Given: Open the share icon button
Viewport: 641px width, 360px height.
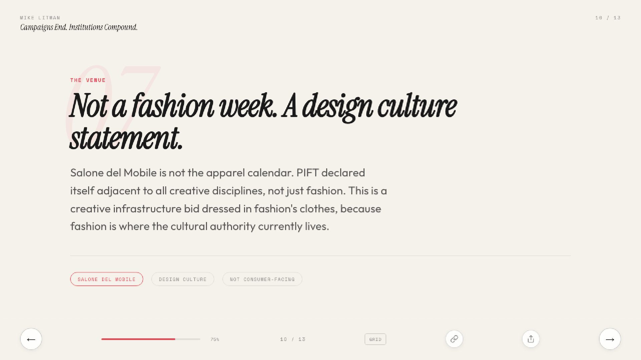Looking at the screenshot, I should click(x=531, y=339).
